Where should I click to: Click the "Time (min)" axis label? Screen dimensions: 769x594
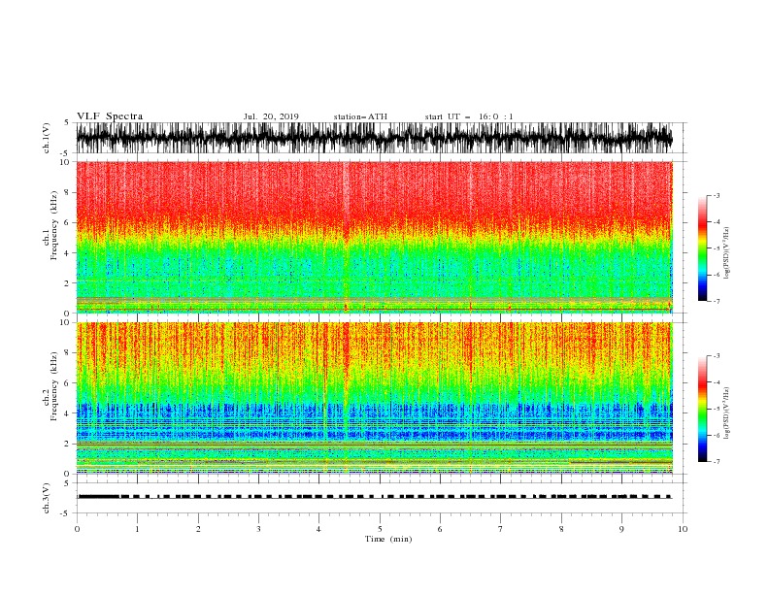388,539
